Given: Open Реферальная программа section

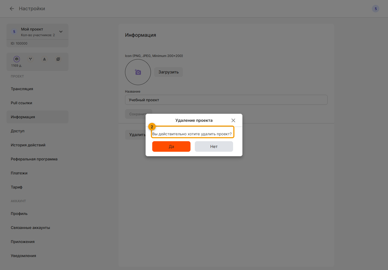Looking at the screenshot, I should coord(37,159).
